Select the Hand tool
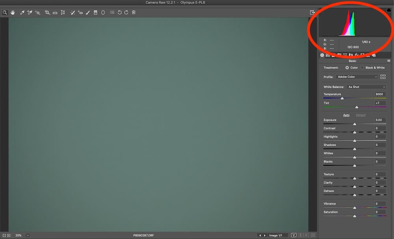Viewport: 394px width, 239px height. 12,12
